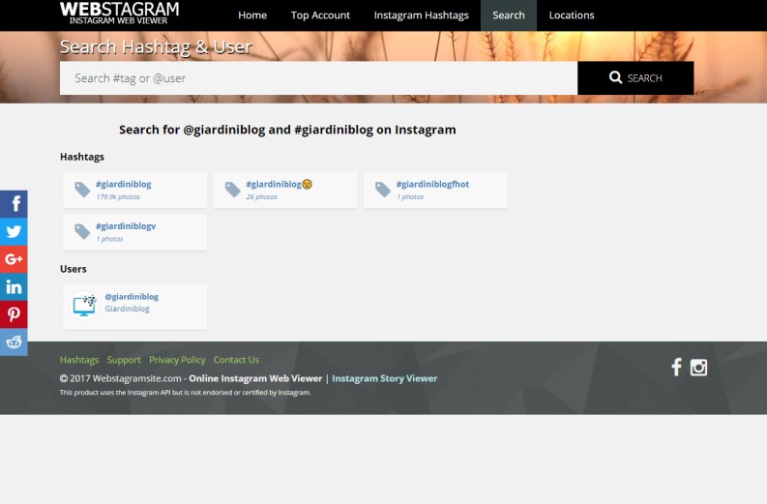Open the #giardiniblogfhot hashtag result
Image resolution: width=767 pixels, height=504 pixels.
(x=432, y=184)
